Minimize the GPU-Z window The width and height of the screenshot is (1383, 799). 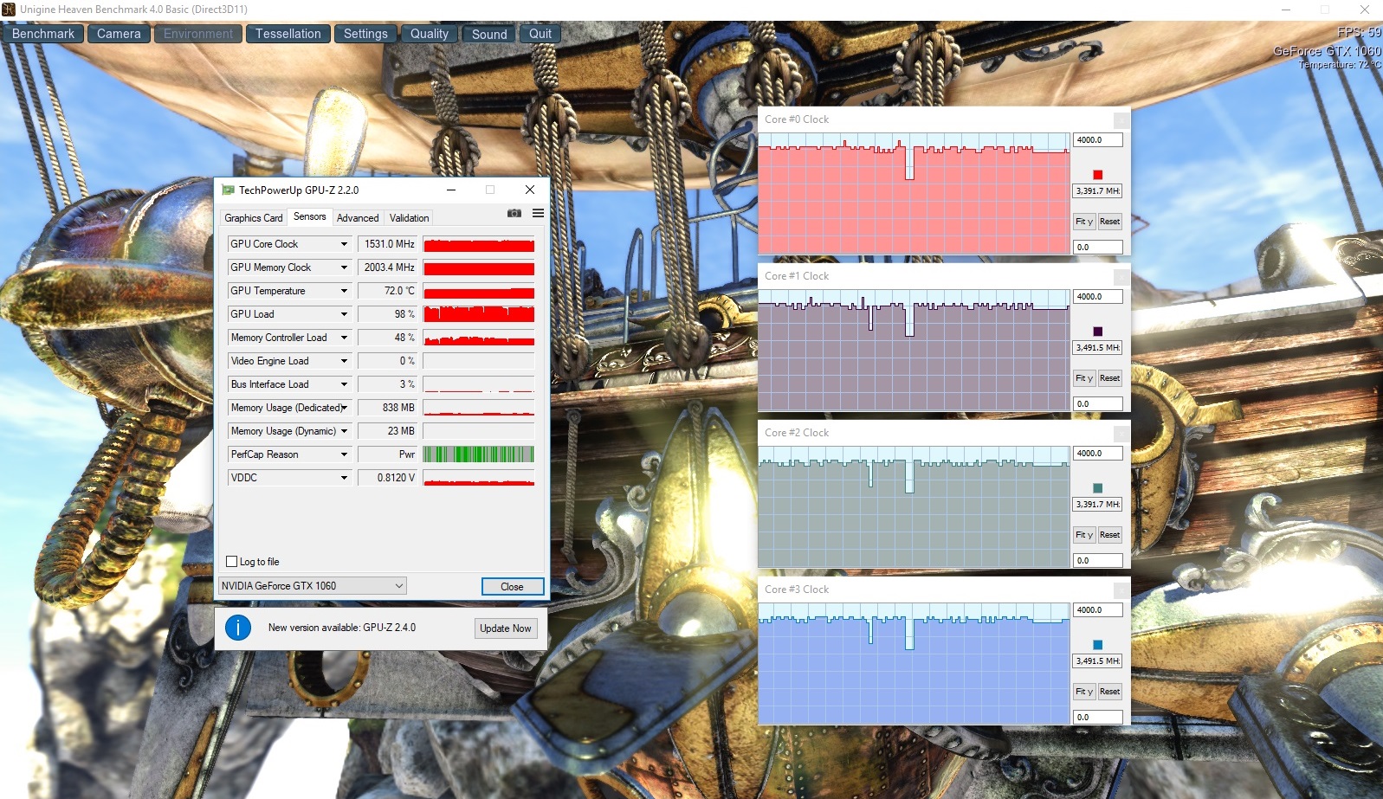tap(451, 190)
